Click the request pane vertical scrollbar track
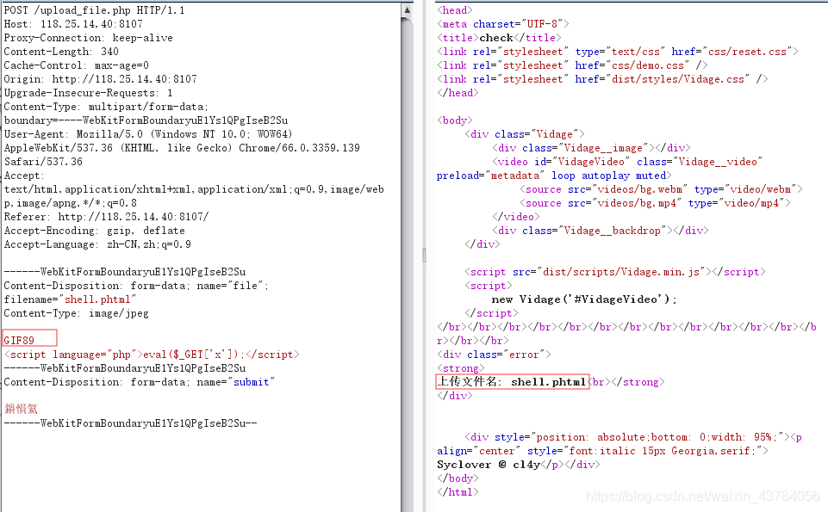828x512 pixels. click(x=407, y=263)
